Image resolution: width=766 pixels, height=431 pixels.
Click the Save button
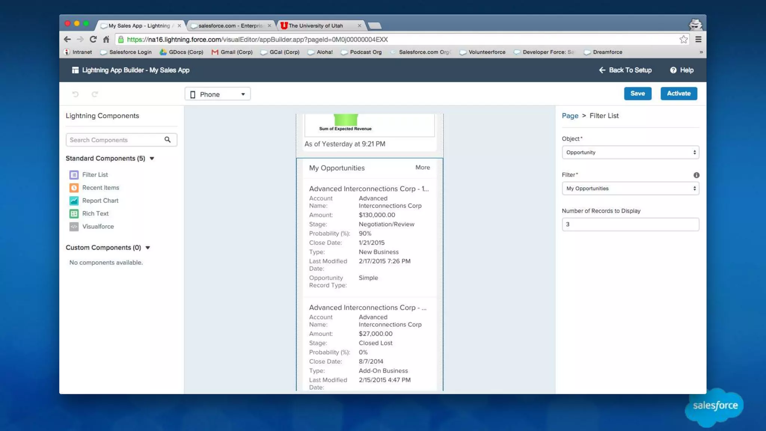tap(637, 94)
